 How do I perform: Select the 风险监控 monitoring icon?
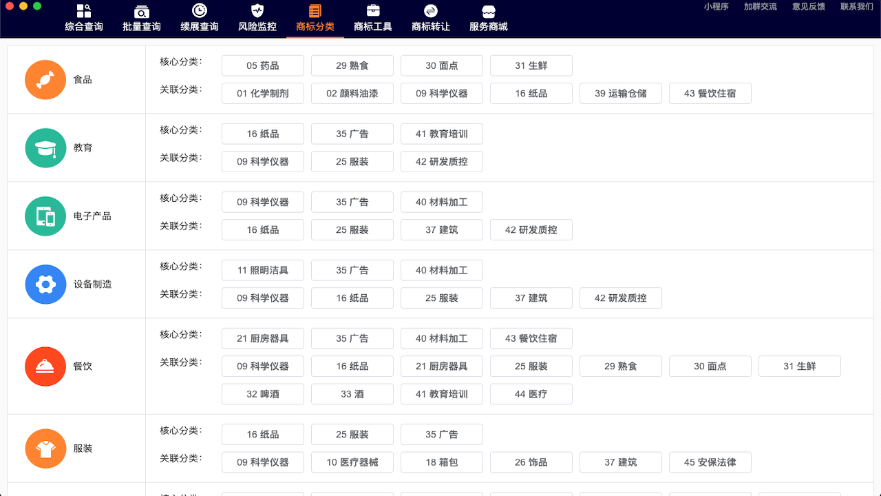(x=257, y=18)
